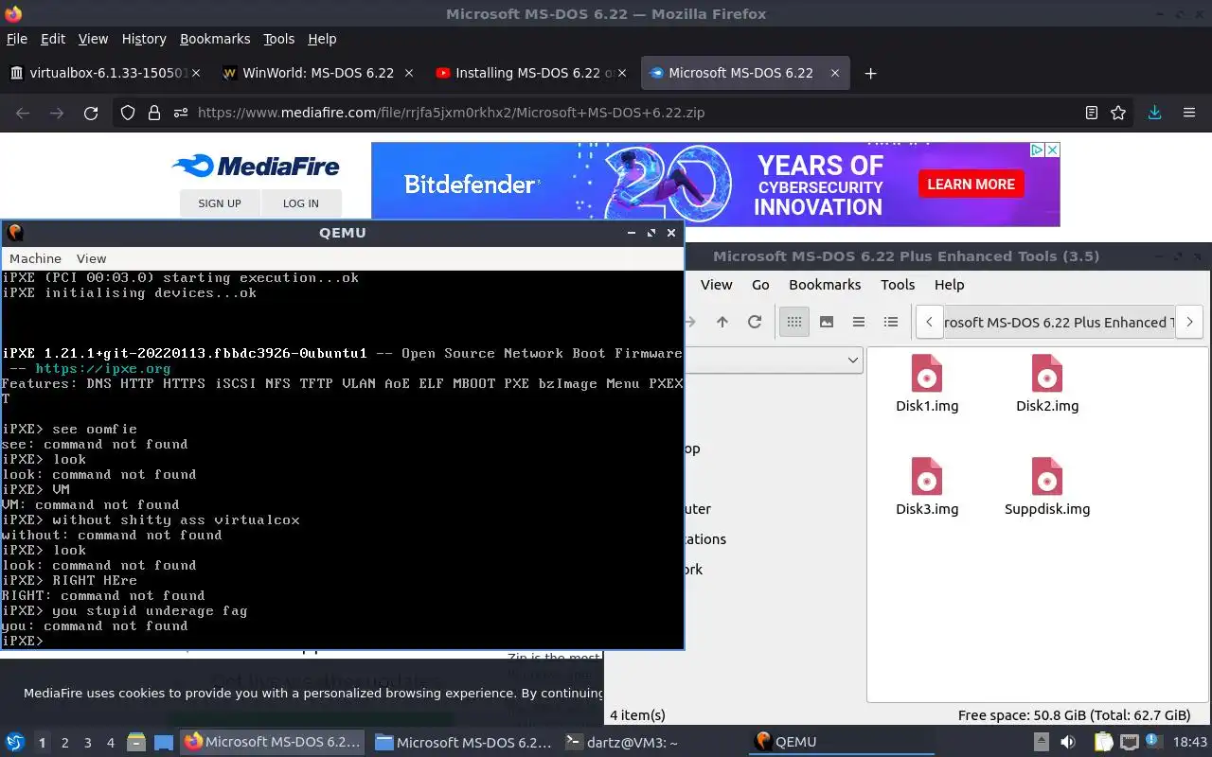1212x757 pixels.
Task: Click MediaFire SIGN UP button
Action: point(220,203)
